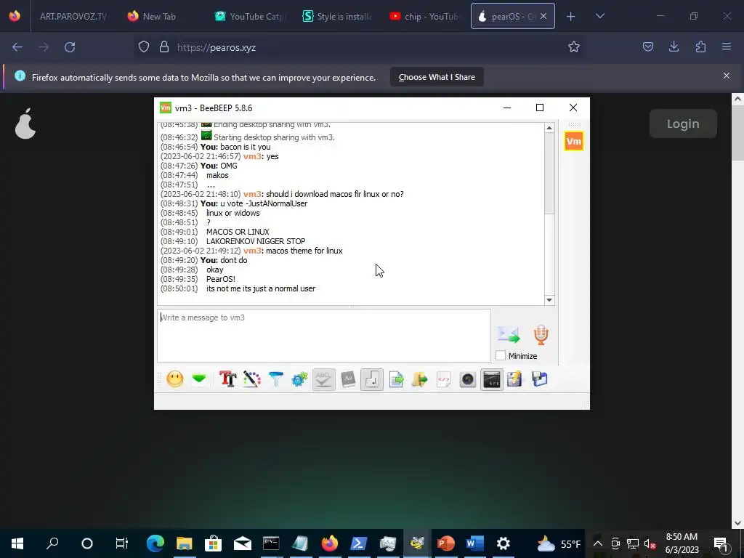The image size is (744, 558).
Task: Click the blue funnel filter messages icon
Action: pyautogui.click(x=275, y=379)
